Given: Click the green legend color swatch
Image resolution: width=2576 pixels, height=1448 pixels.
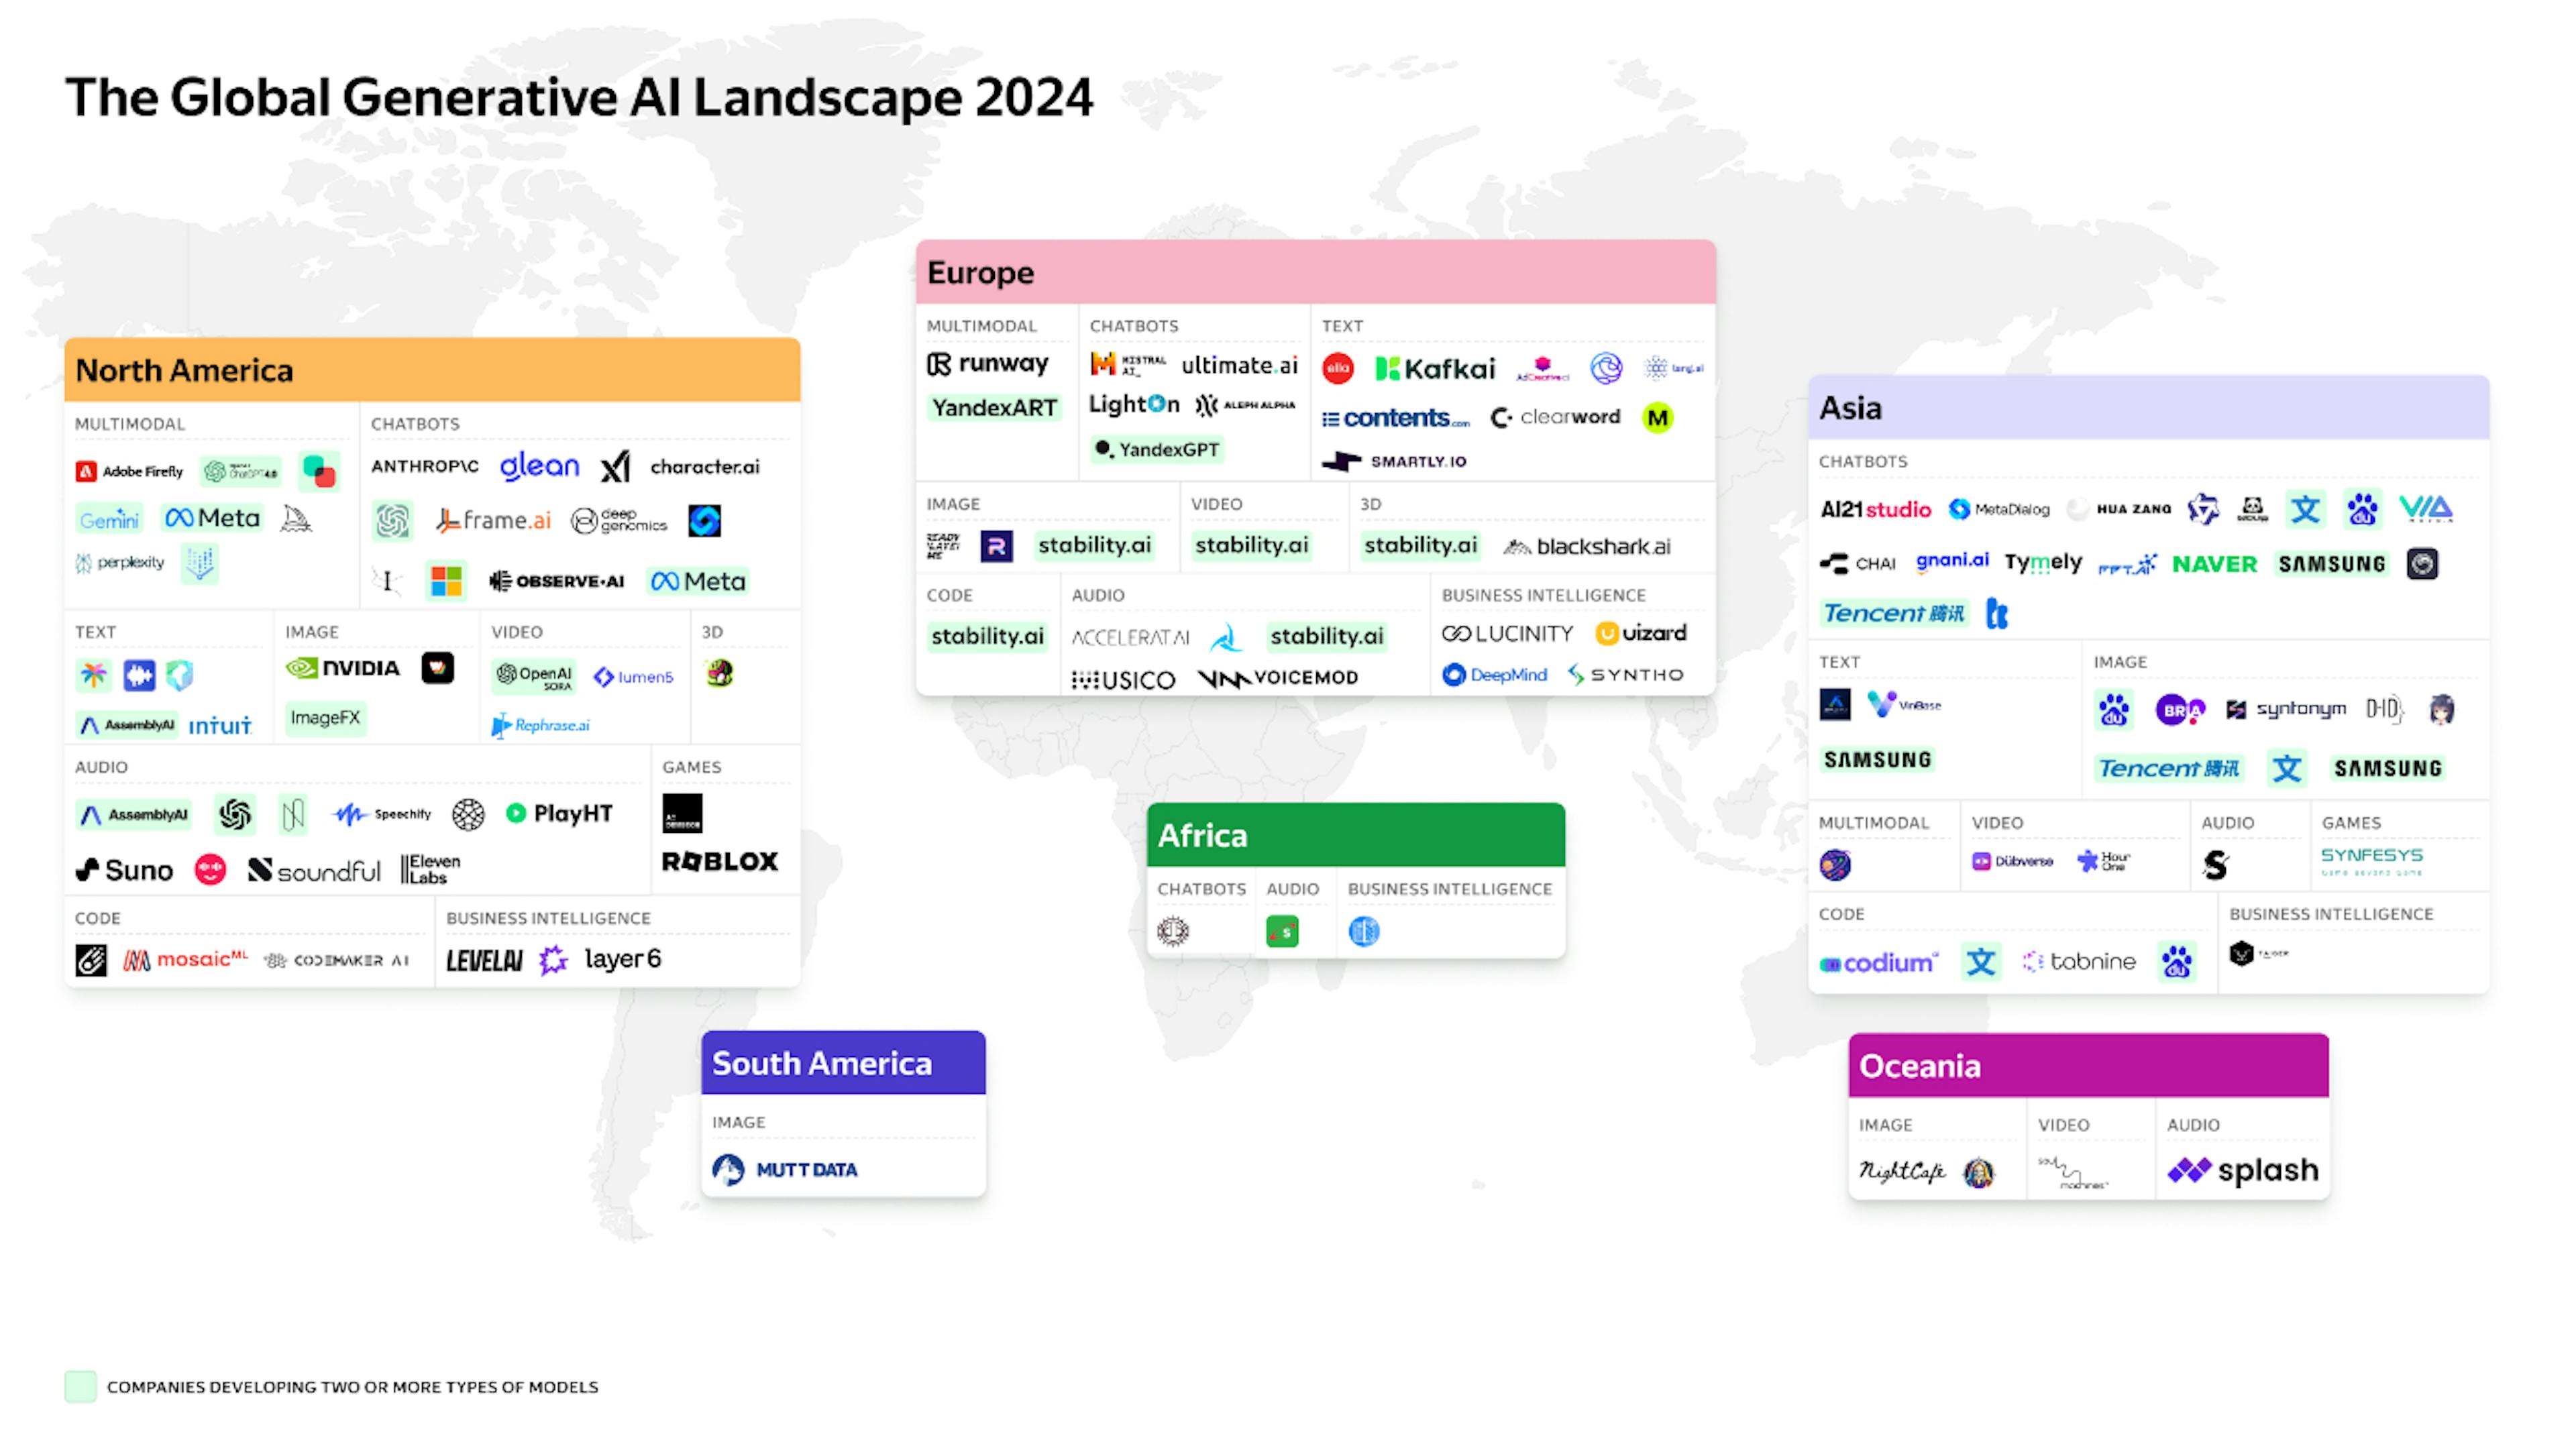Looking at the screenshot, I should [x=81, y=1387].
